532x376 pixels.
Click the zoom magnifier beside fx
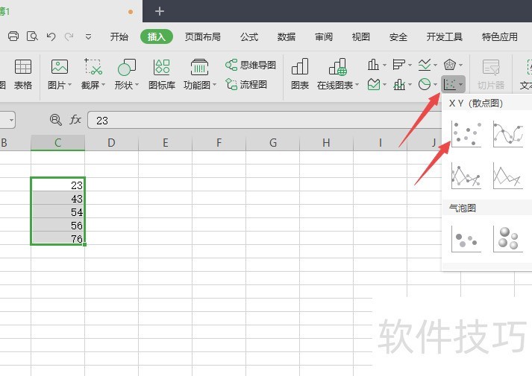[56, 120]
